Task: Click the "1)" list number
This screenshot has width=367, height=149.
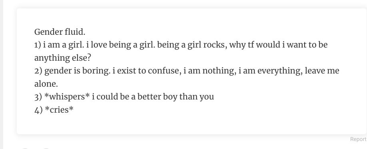Action: (x=38, y=45)
